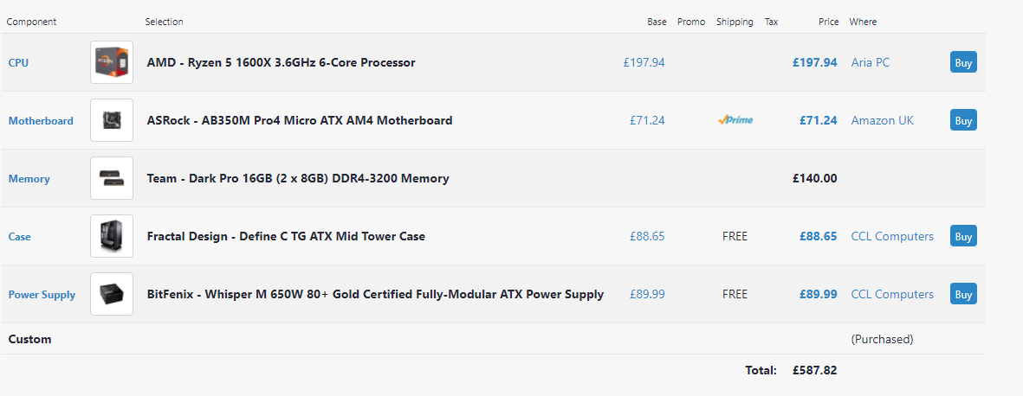
Task: Open the Motherboard component link
Action: click(x=41, y=121)
